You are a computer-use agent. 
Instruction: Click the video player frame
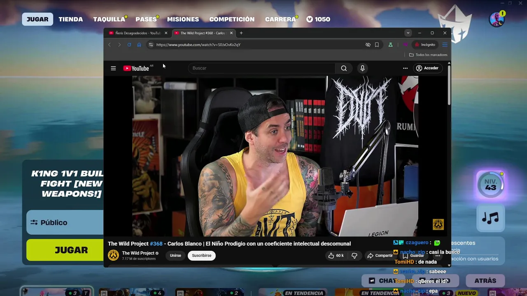(x=275, y=156)
